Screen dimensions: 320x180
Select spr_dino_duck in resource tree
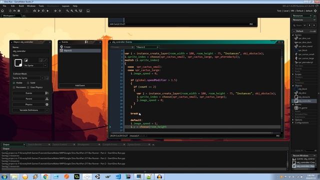click(x=304, y=42)
